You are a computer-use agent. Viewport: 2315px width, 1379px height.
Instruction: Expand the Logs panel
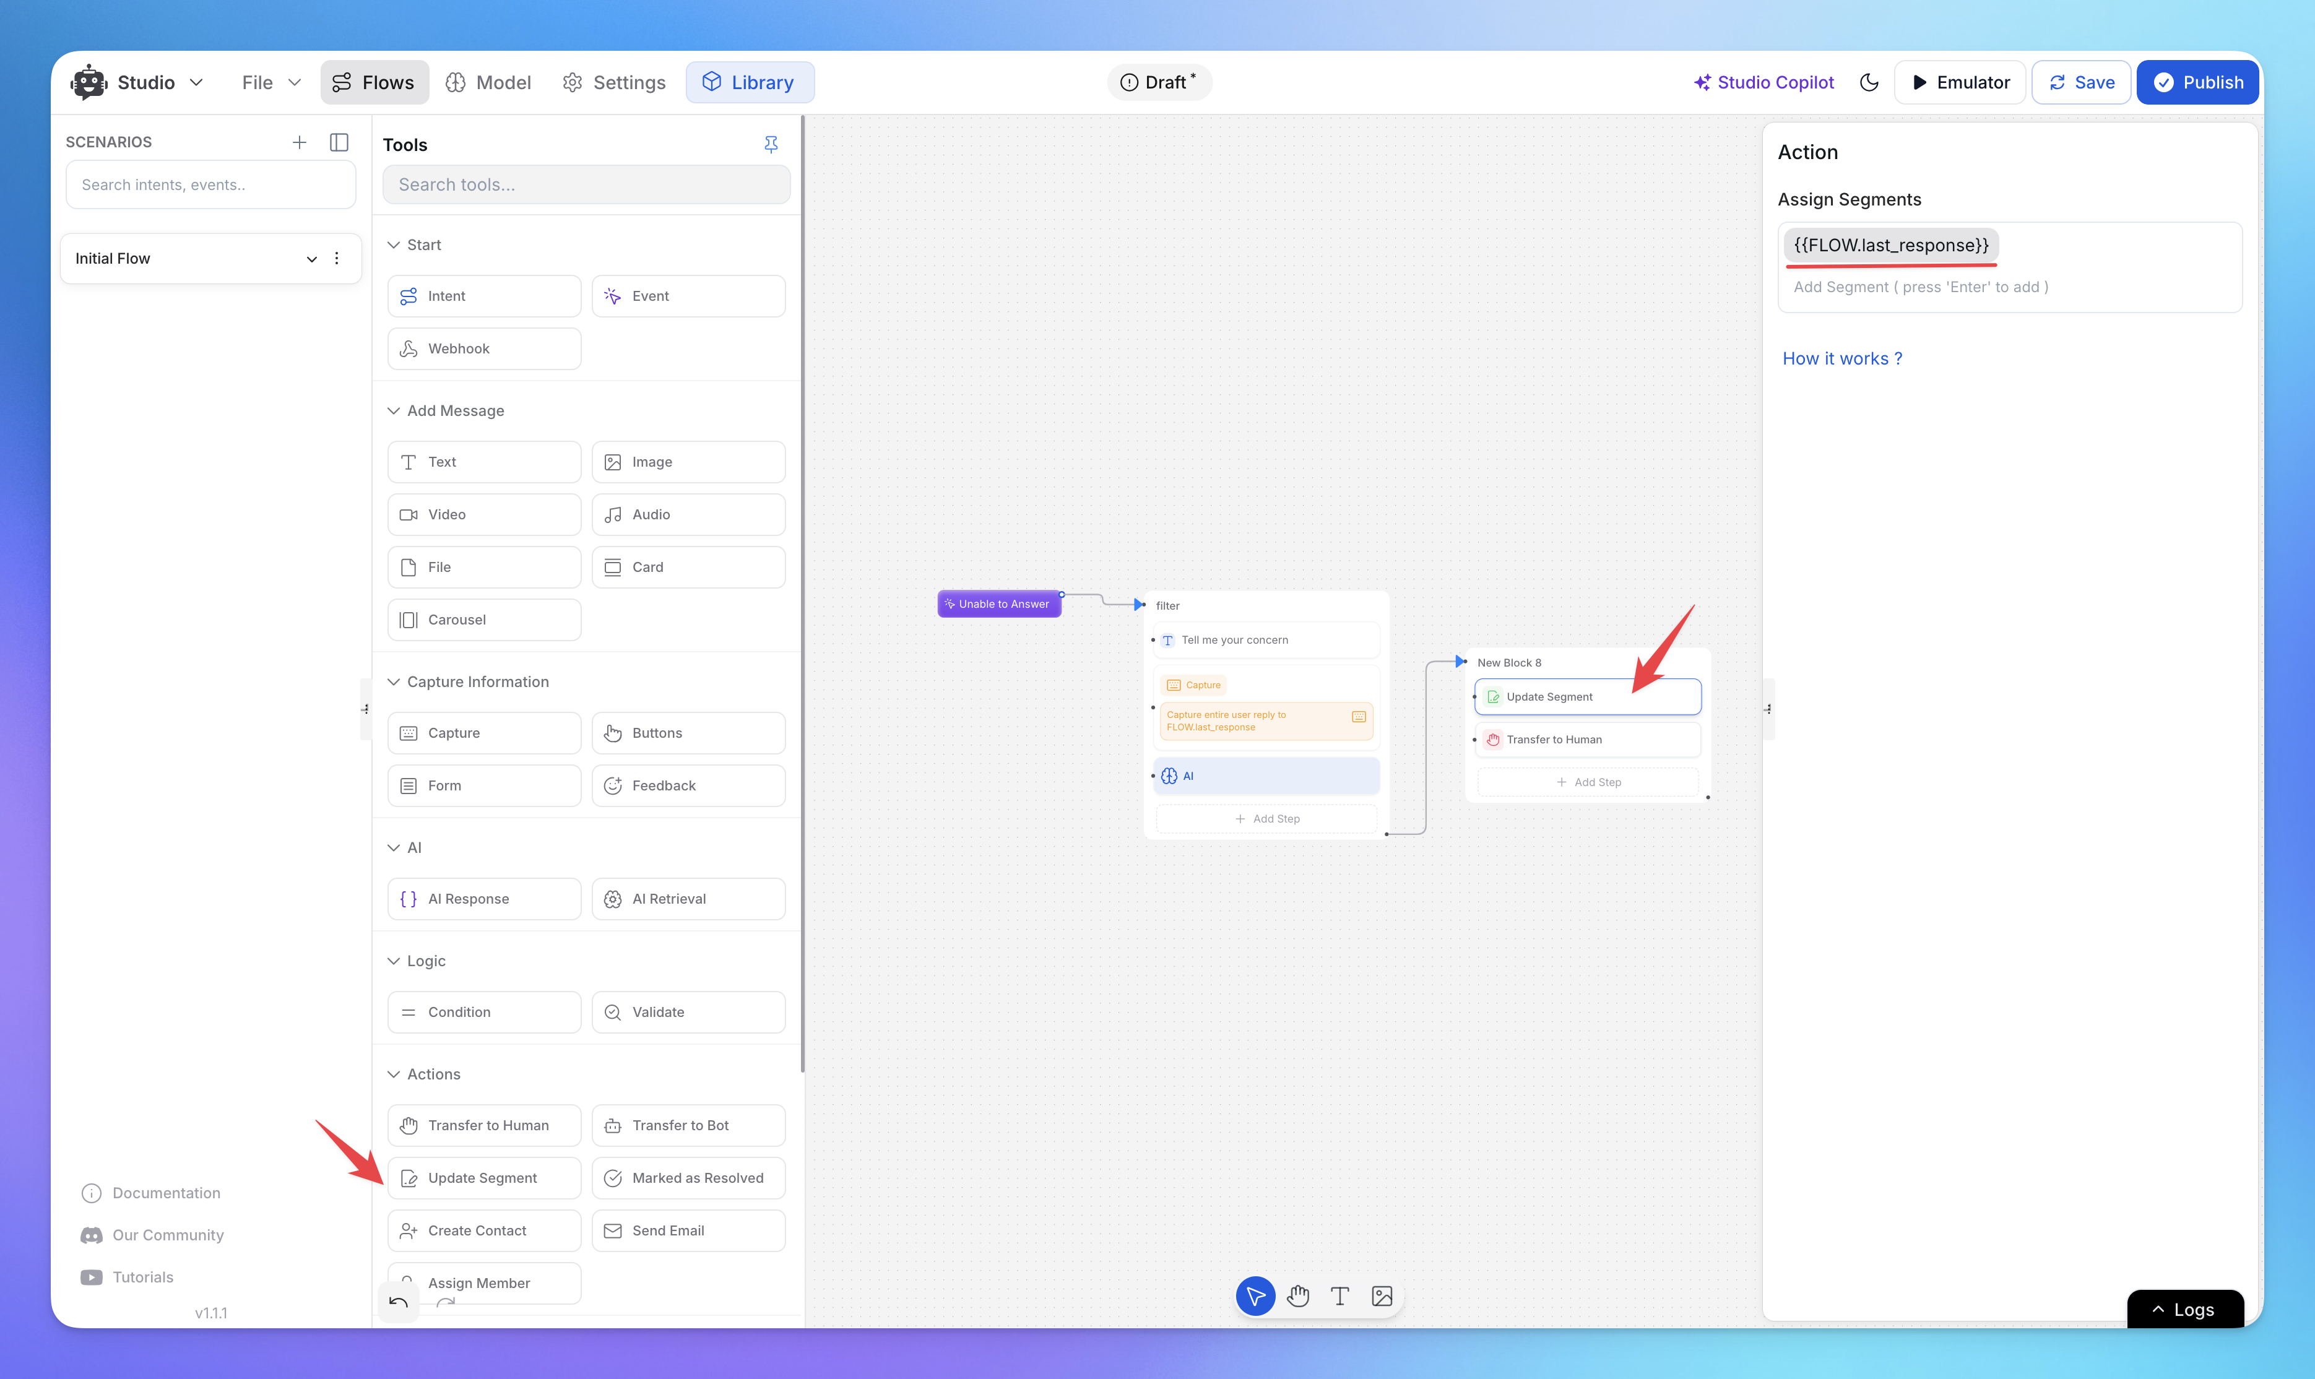2185,1309
